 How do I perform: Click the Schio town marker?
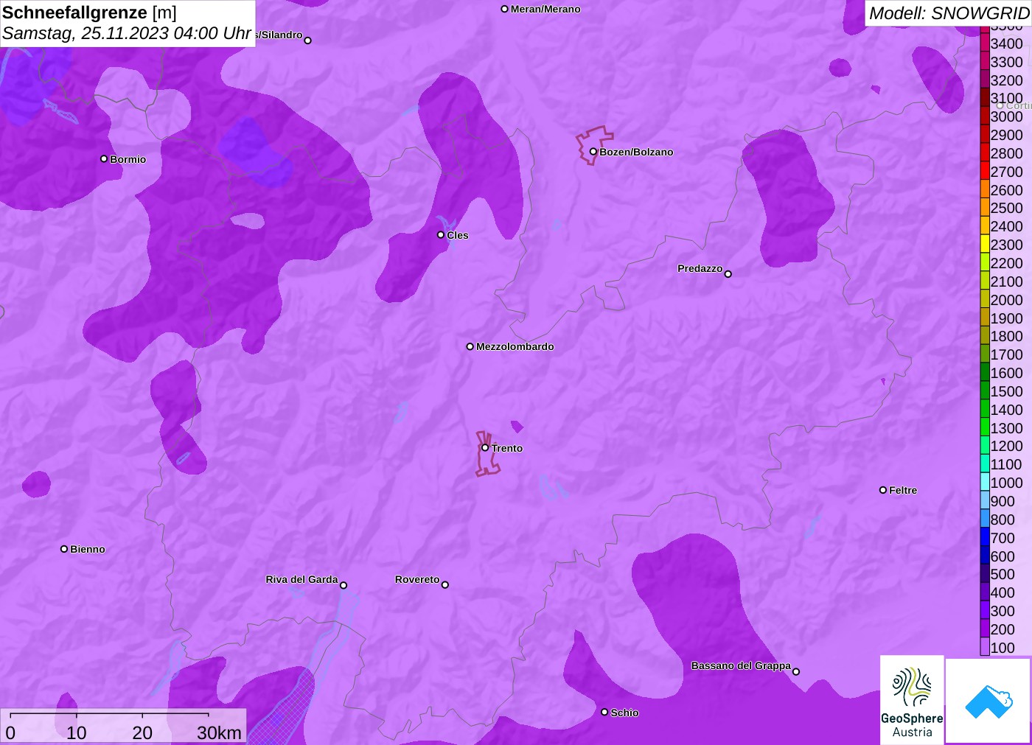click(604, 712)
